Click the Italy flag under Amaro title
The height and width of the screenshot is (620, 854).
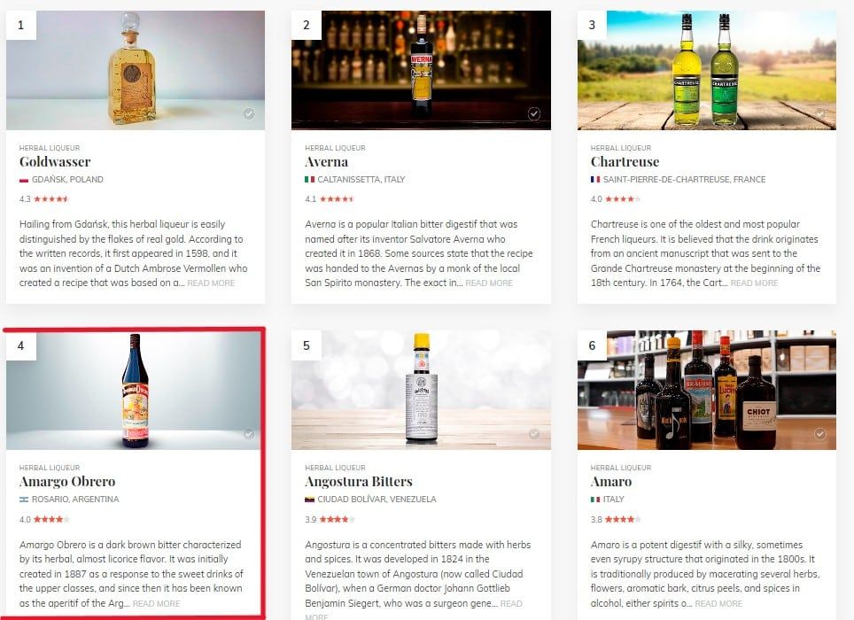tap(595, 500)
